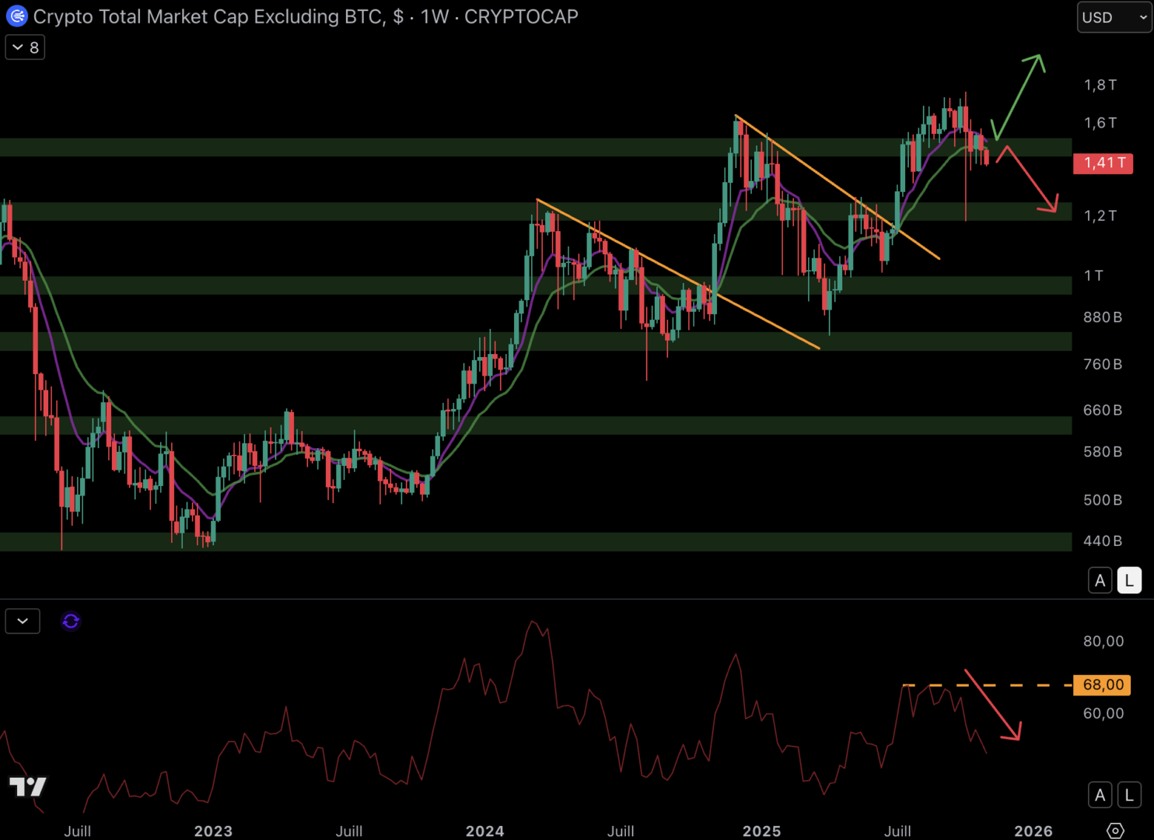The image size is (1154, 840).
Task: Open chart settings gear icon
Action: 1115,831
